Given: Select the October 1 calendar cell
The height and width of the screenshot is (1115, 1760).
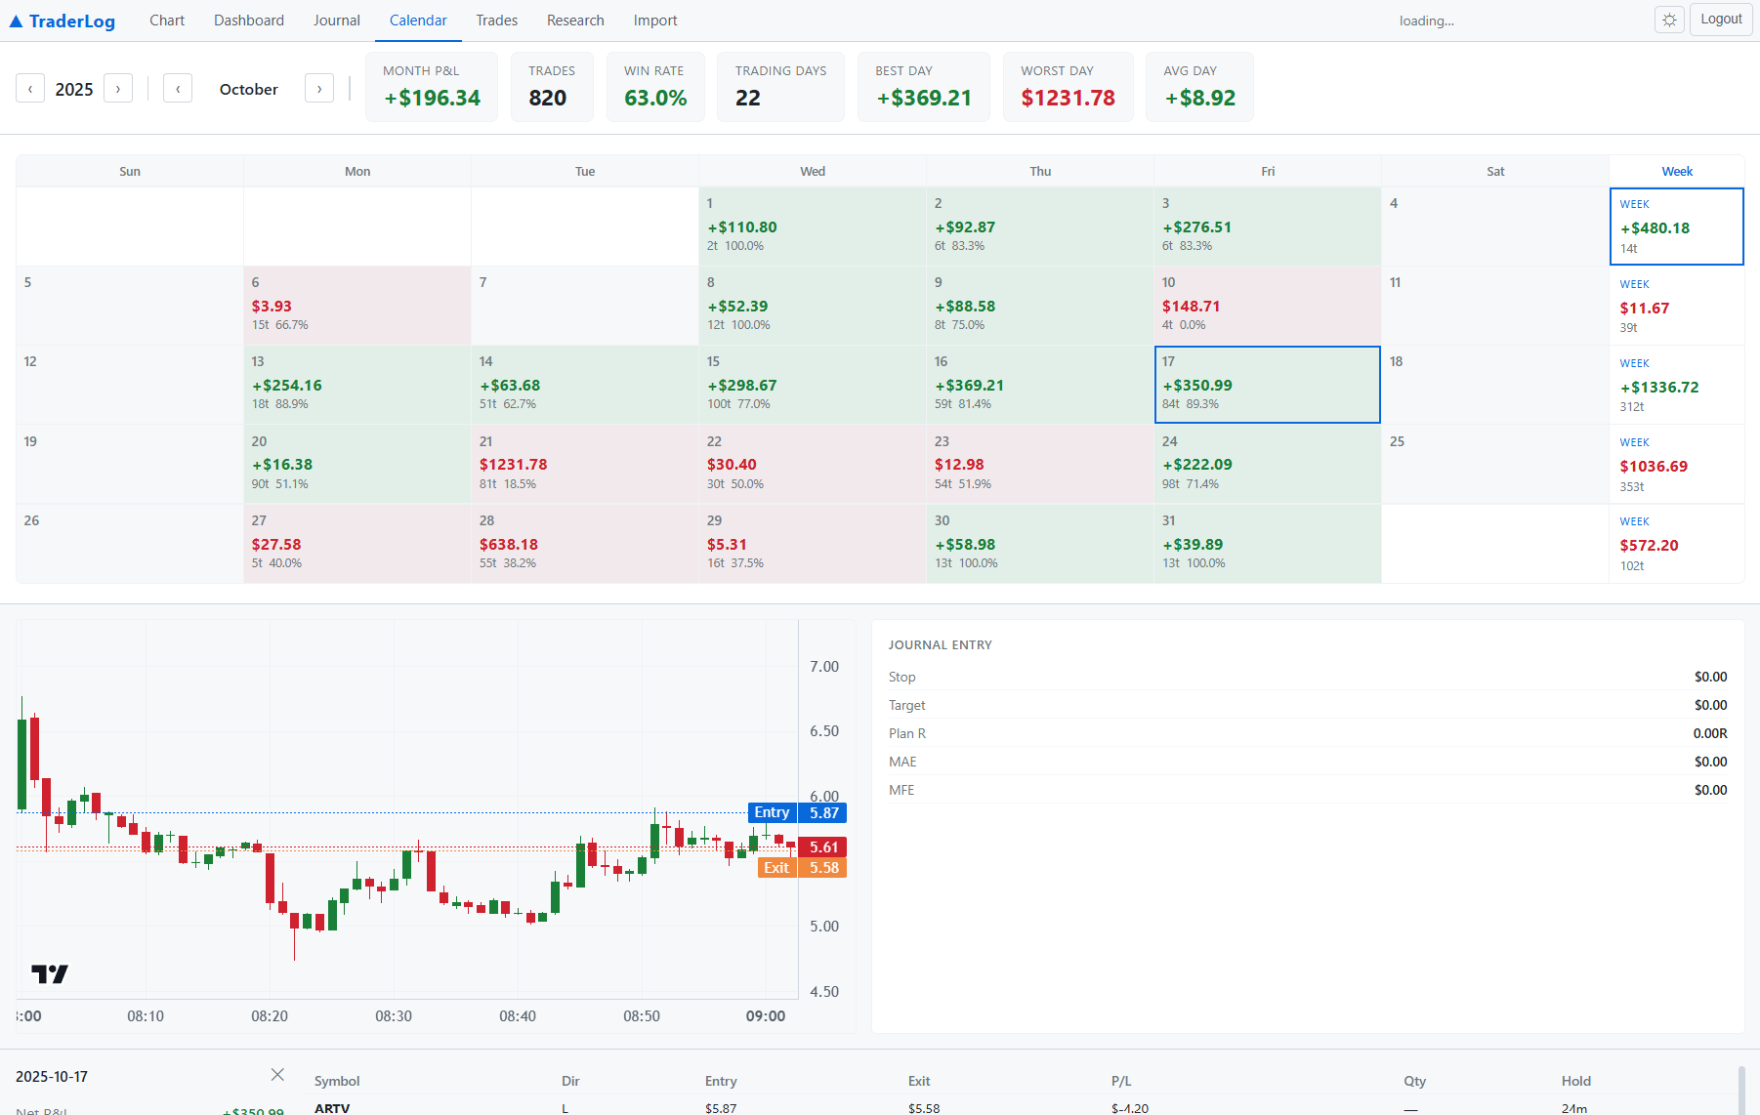Looking at the screenshot, I should (812, 226).
